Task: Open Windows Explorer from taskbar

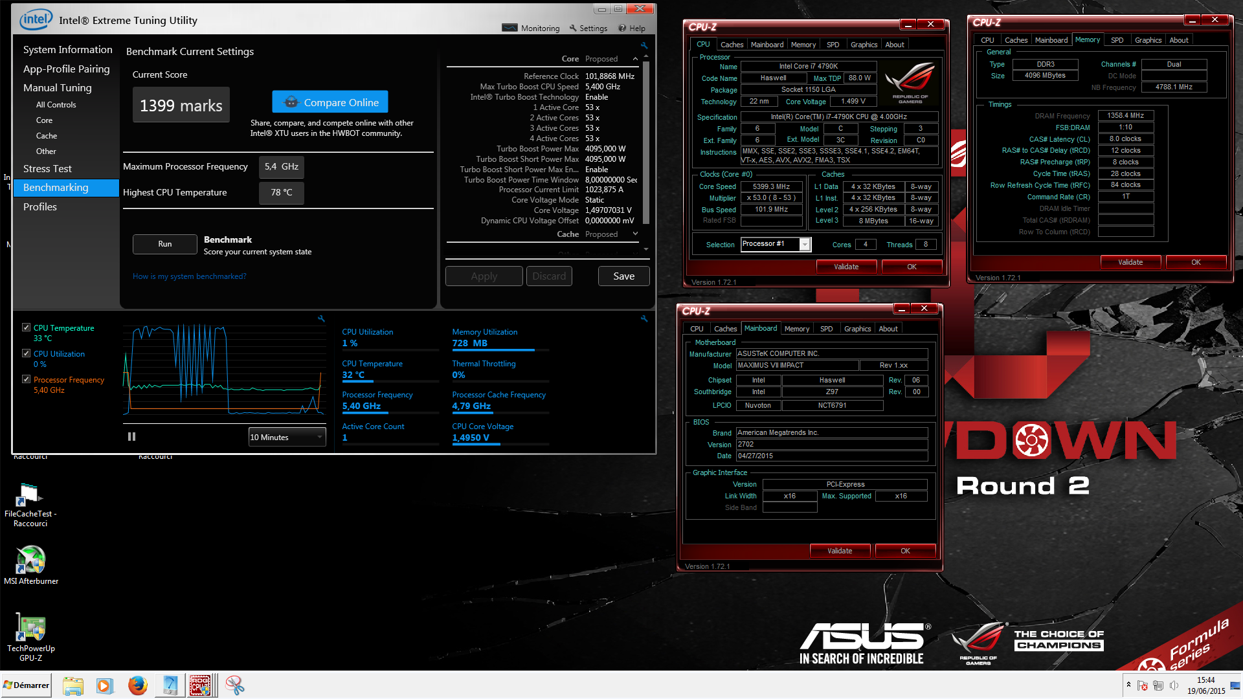Action: [73, 685]
